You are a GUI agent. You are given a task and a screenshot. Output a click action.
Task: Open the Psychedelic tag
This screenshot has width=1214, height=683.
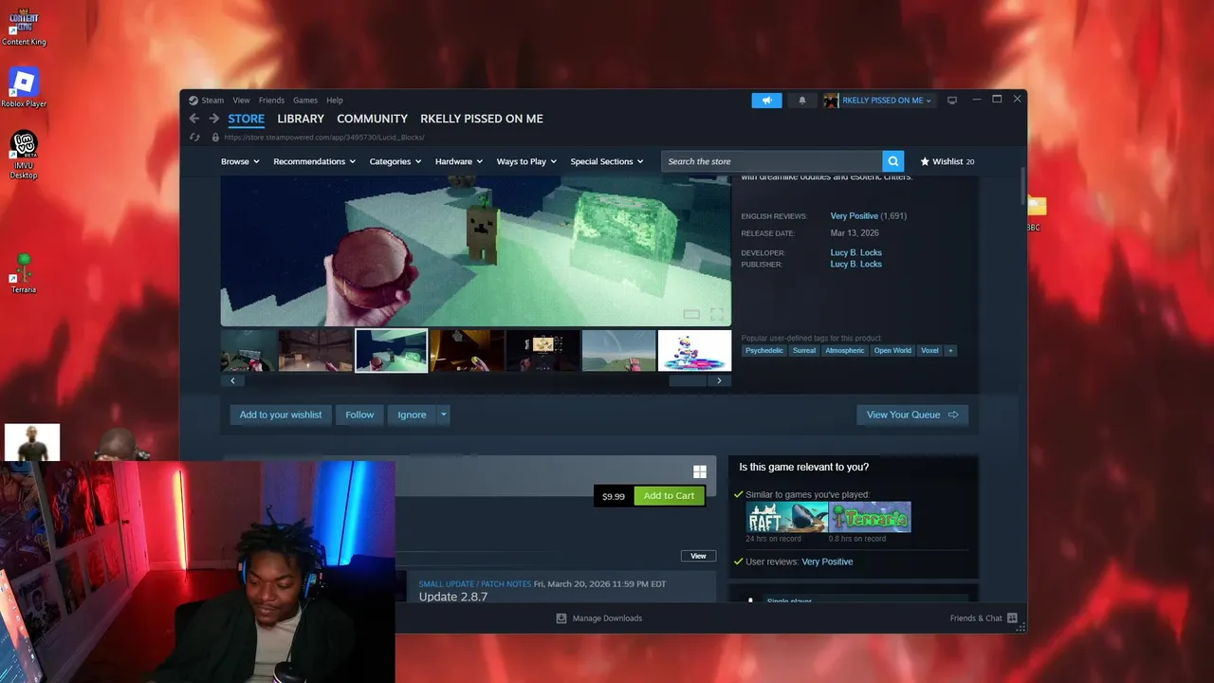click(x=764, y=351)
